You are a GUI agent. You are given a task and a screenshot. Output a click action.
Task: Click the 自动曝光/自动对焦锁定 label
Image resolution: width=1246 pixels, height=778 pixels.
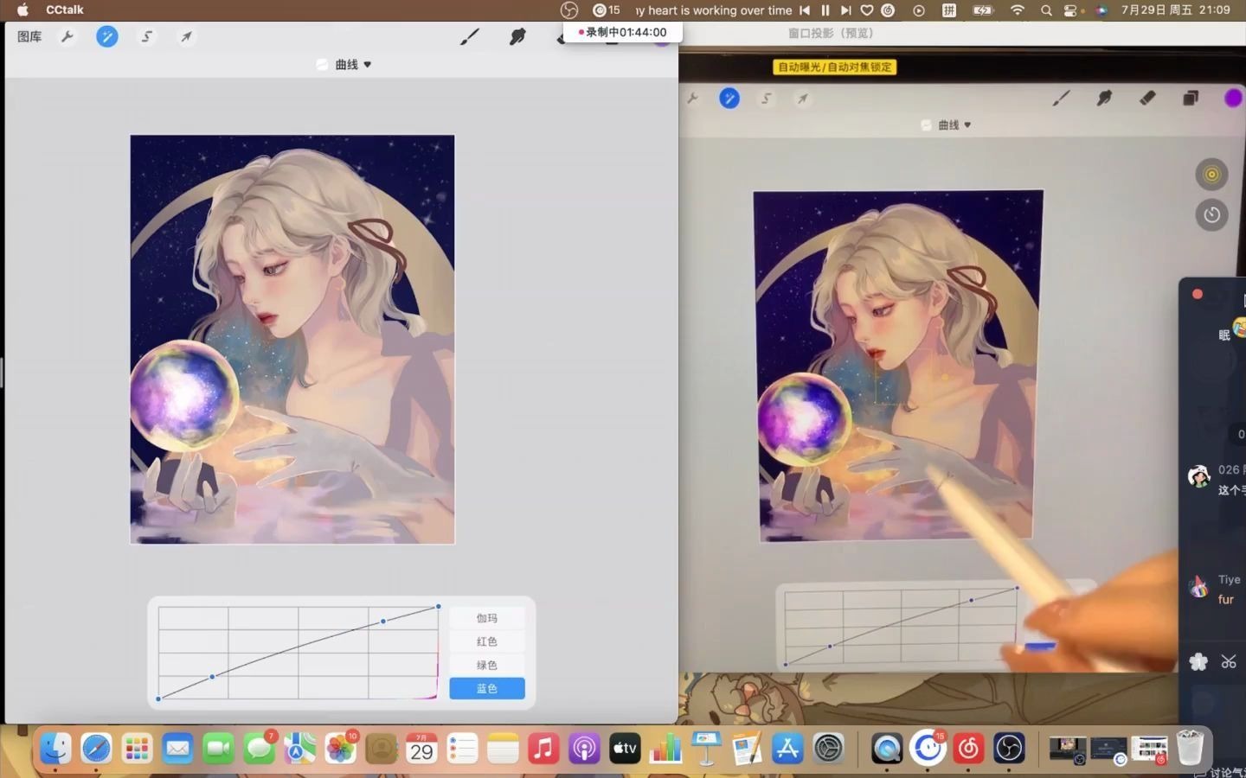click(x=834, y=67)
